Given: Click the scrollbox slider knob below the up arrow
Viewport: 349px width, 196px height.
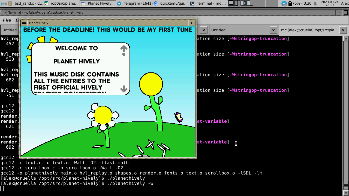Looking at the screenshot, I should [x=124, y=54].
